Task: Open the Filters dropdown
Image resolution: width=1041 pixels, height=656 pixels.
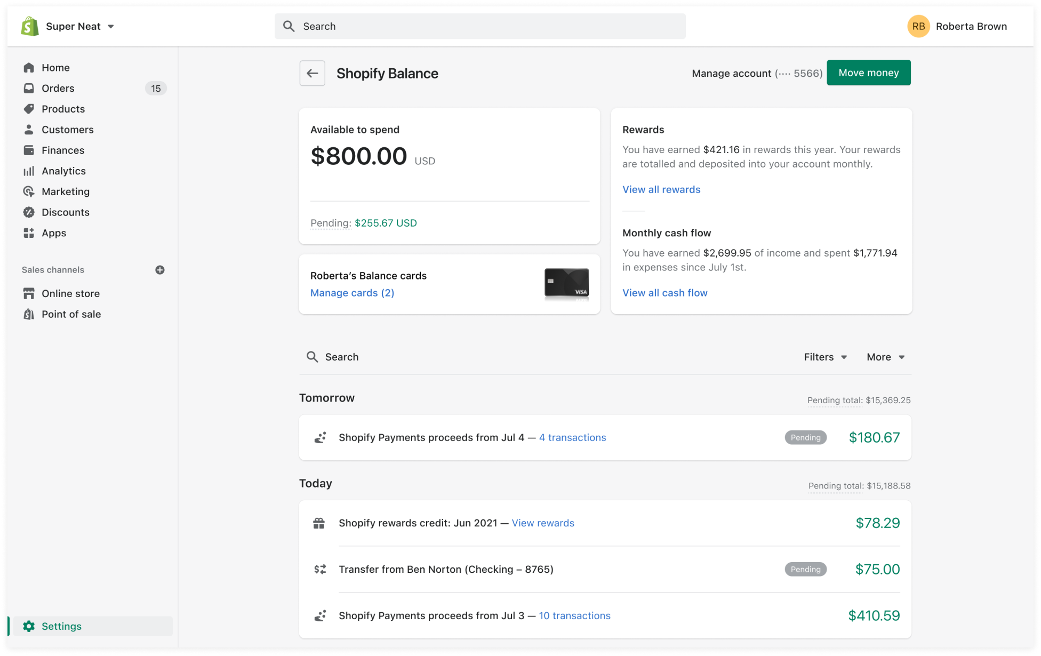Action: point(824,357)
